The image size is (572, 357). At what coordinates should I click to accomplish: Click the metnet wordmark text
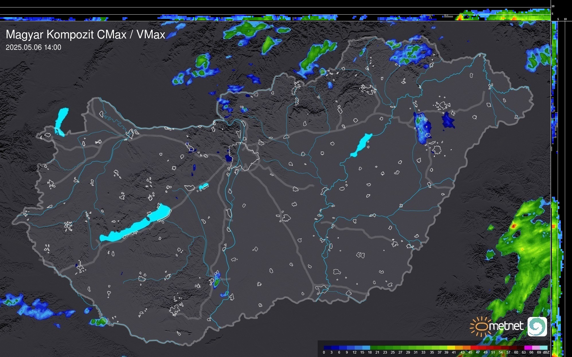coord(506,326)
